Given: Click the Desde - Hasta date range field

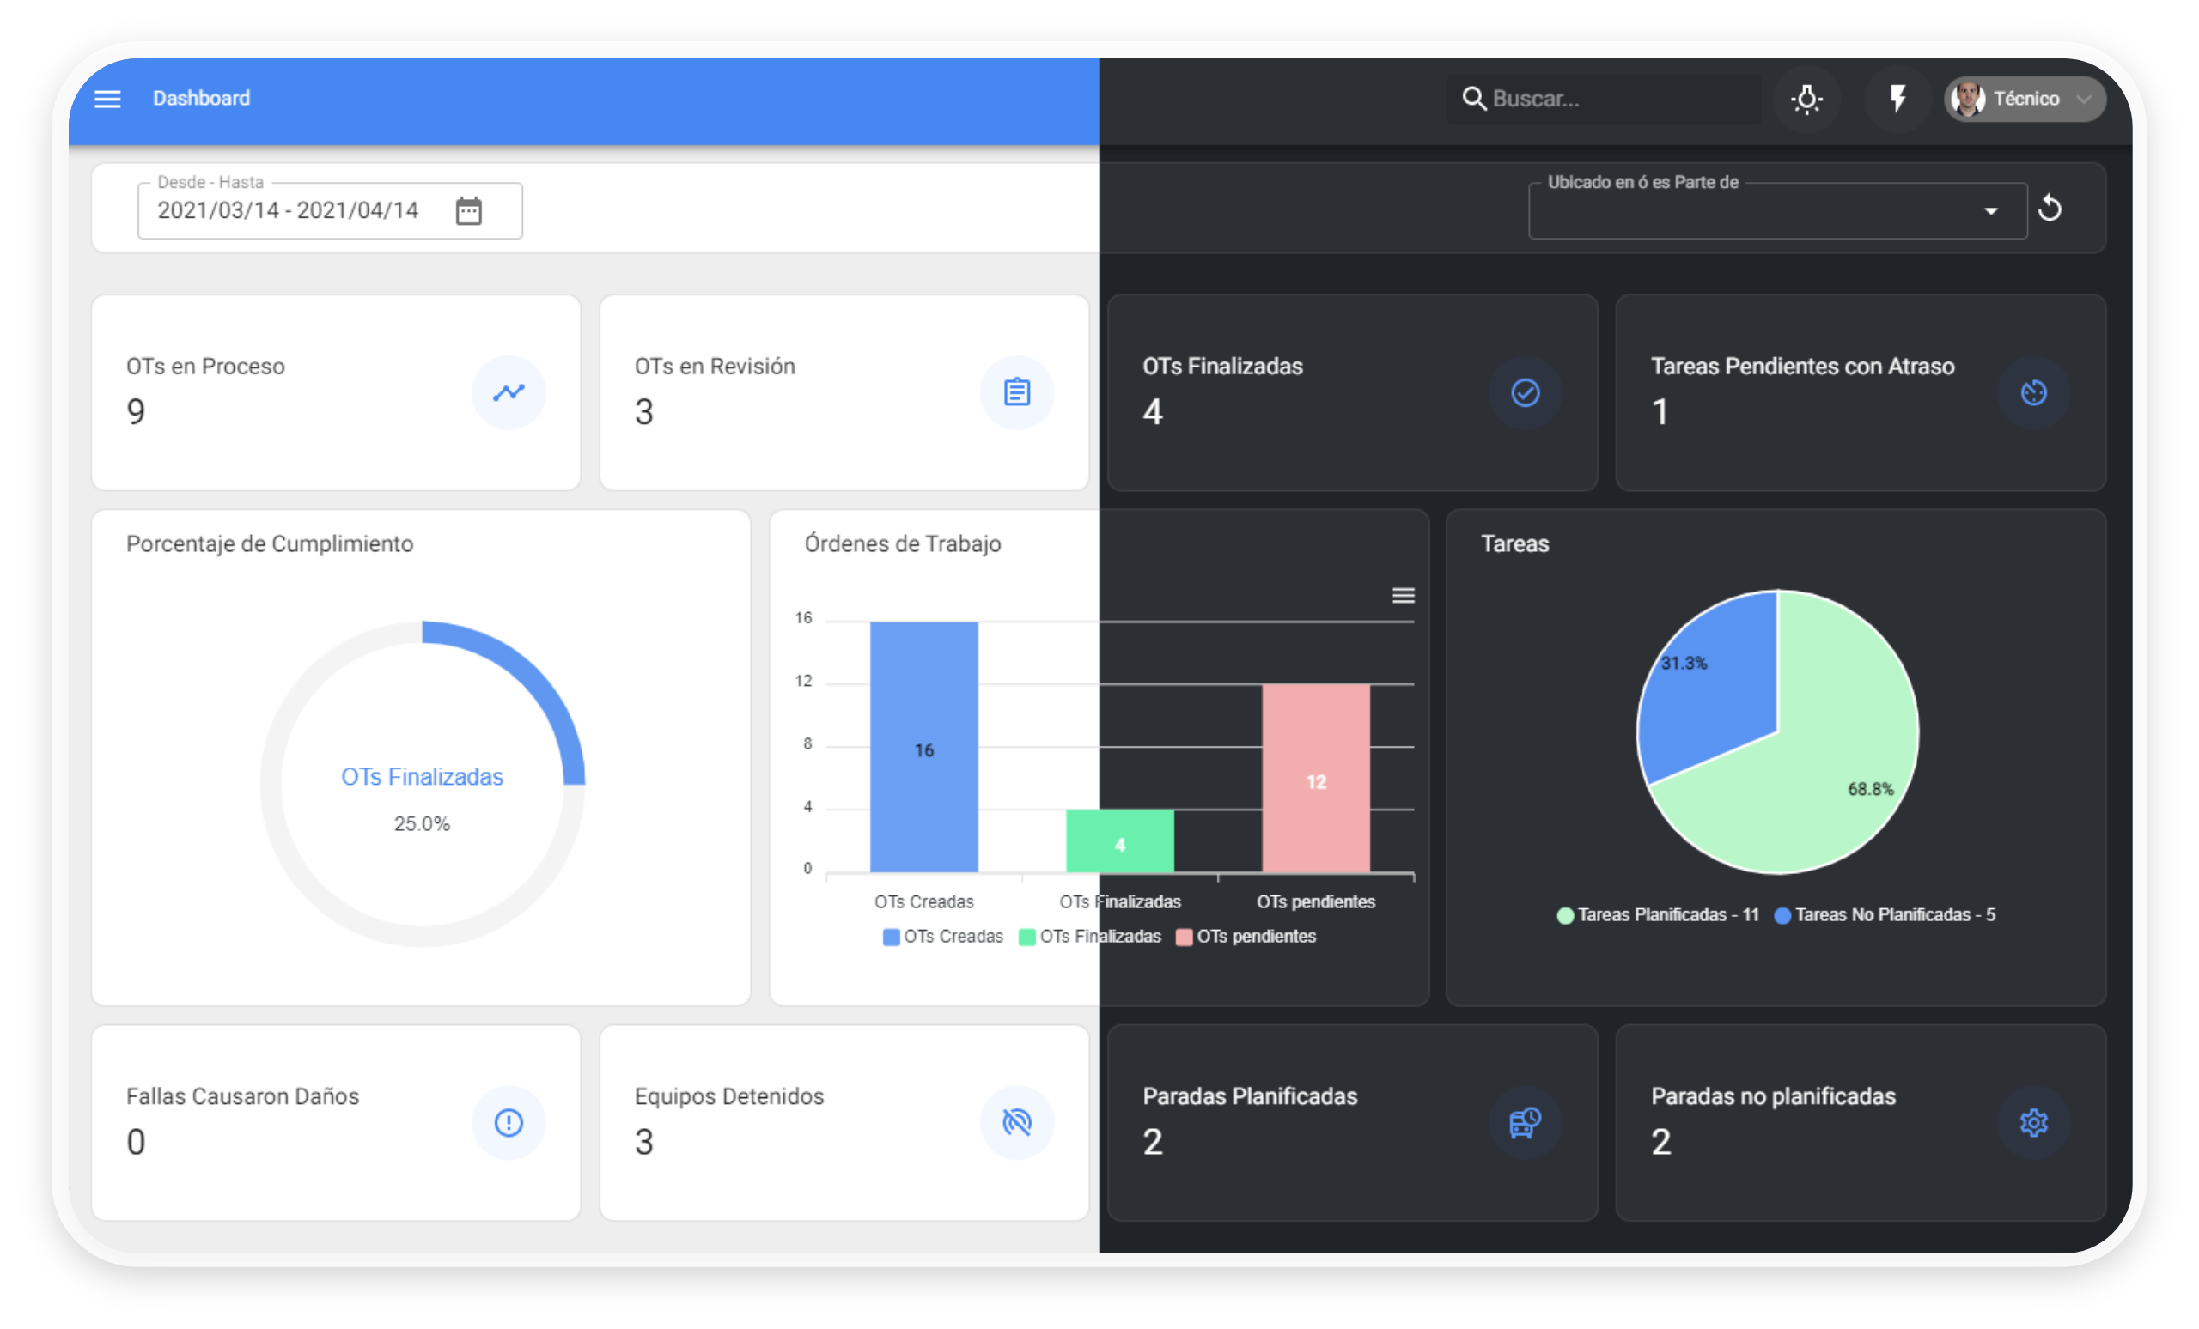Looking at the screenshot, I should (x=288, y=210).
